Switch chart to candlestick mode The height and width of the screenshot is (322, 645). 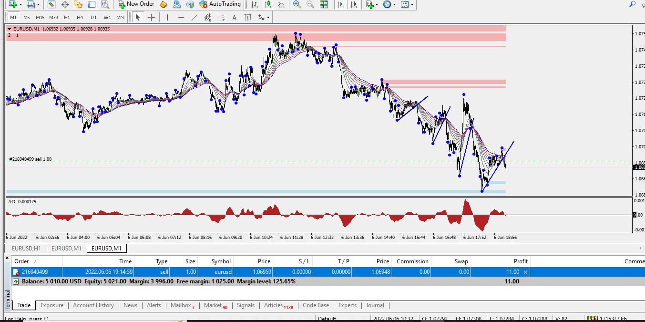click(268, 4)
